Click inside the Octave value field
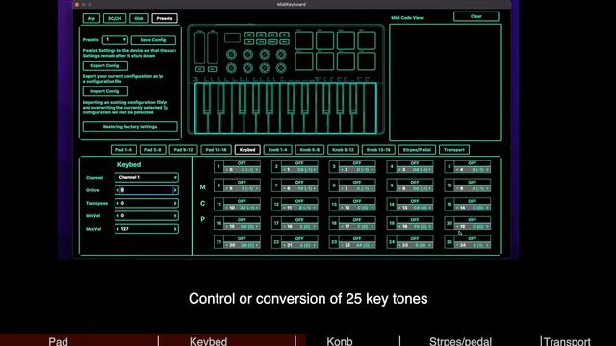616x346 pixels. pos(146,190)
